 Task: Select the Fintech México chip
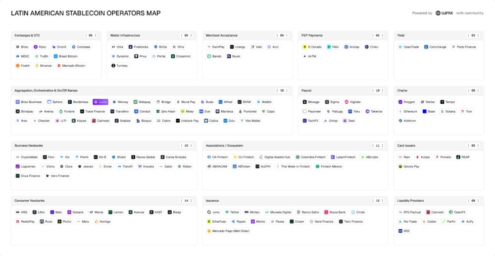click(x=329, y=167)
